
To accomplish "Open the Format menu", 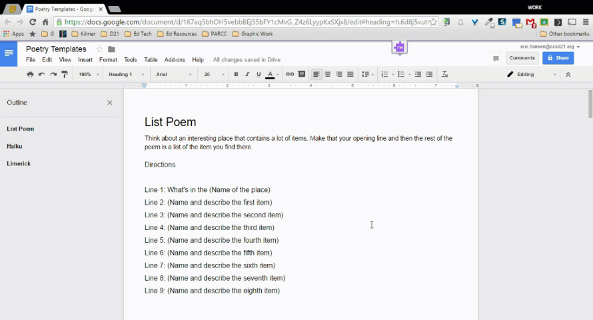I will pos(108,60).
